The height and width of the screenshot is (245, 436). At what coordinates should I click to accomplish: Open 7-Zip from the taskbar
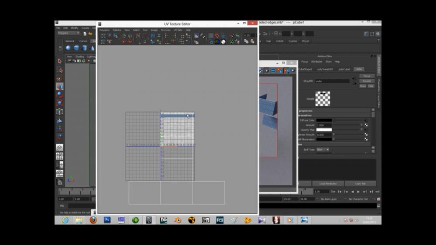coord(206,220)
